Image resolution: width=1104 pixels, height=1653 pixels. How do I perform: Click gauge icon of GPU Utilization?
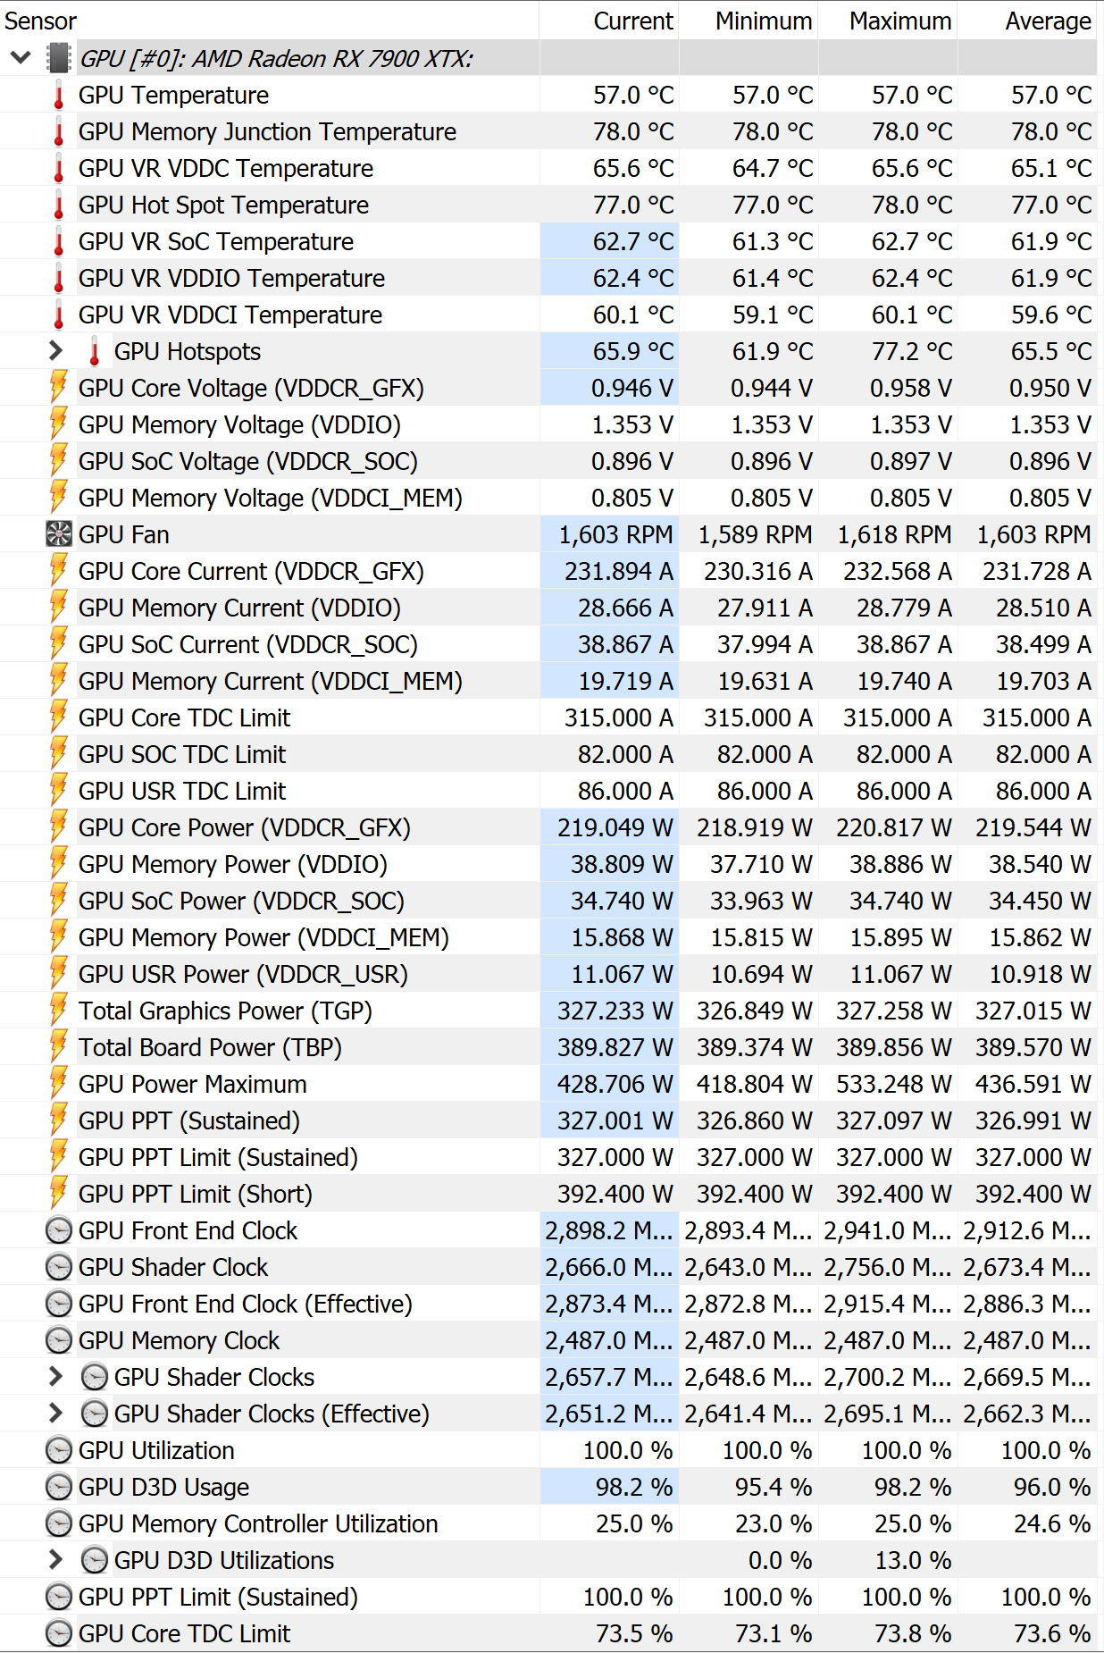(x=59, y=1450)
